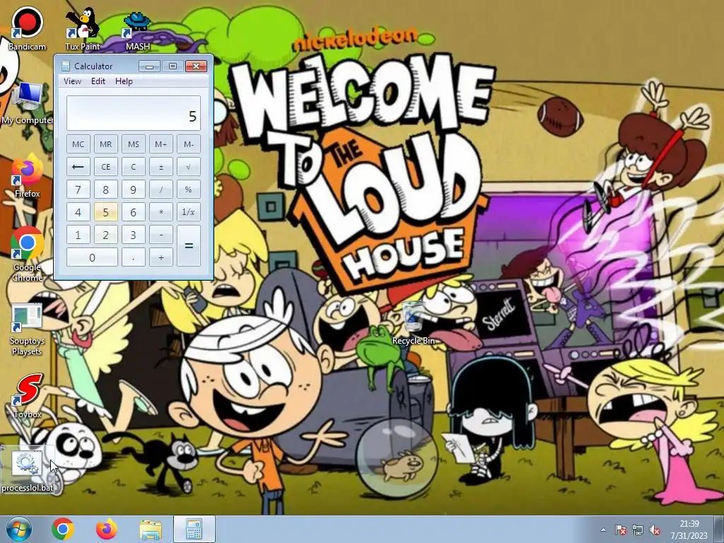Click the plus-minus sign button
724x543 pixels.
click(161, 167)
